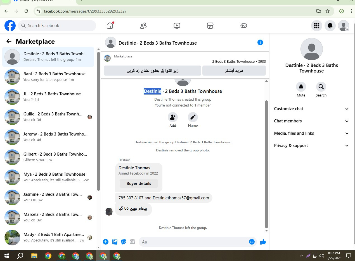Viewport: 355px width, 261px height.
Task: Mute the conversation using bell icon
Action: coord(301,87)
